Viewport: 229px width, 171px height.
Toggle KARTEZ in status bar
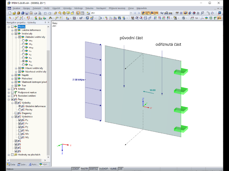point(94,169)
